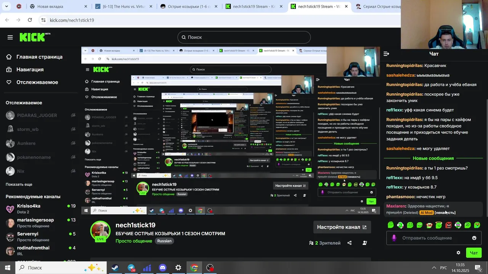Click the AI Mod badge
Viewport: 488px width, 274px height.
[427, 213]
